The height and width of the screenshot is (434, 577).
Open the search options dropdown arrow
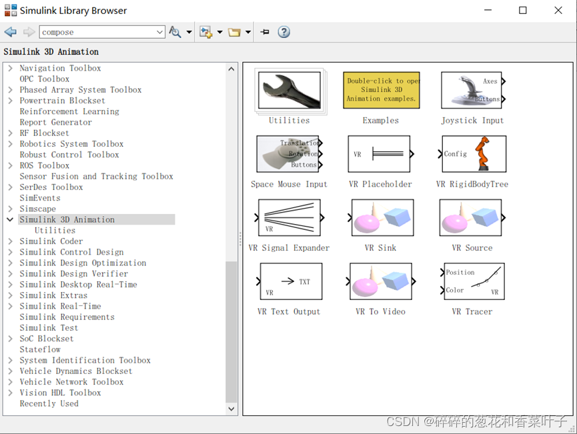click(189, 33)
